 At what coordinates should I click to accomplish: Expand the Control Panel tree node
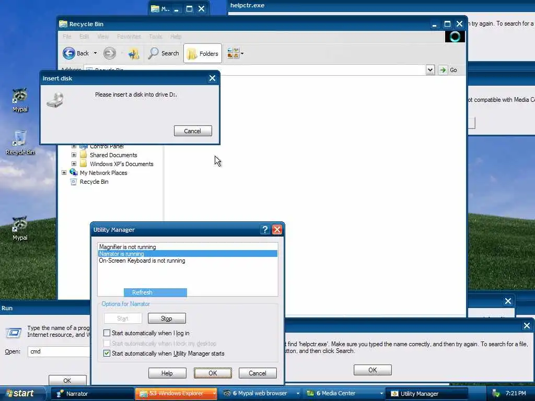click(x=74, y=146)
